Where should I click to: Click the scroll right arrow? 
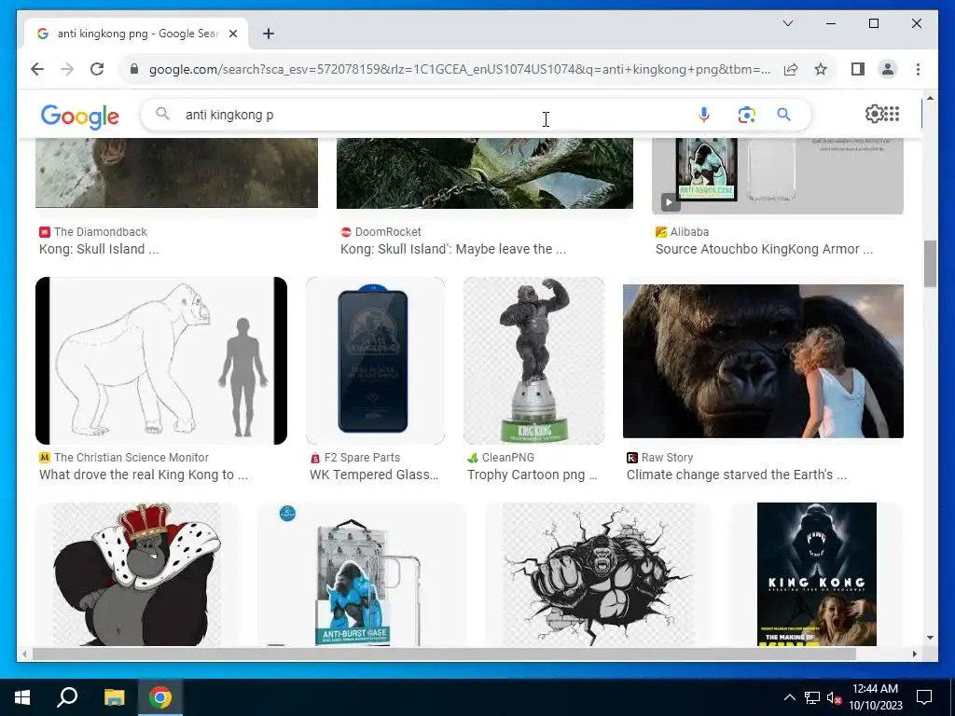tap(914, 654)
